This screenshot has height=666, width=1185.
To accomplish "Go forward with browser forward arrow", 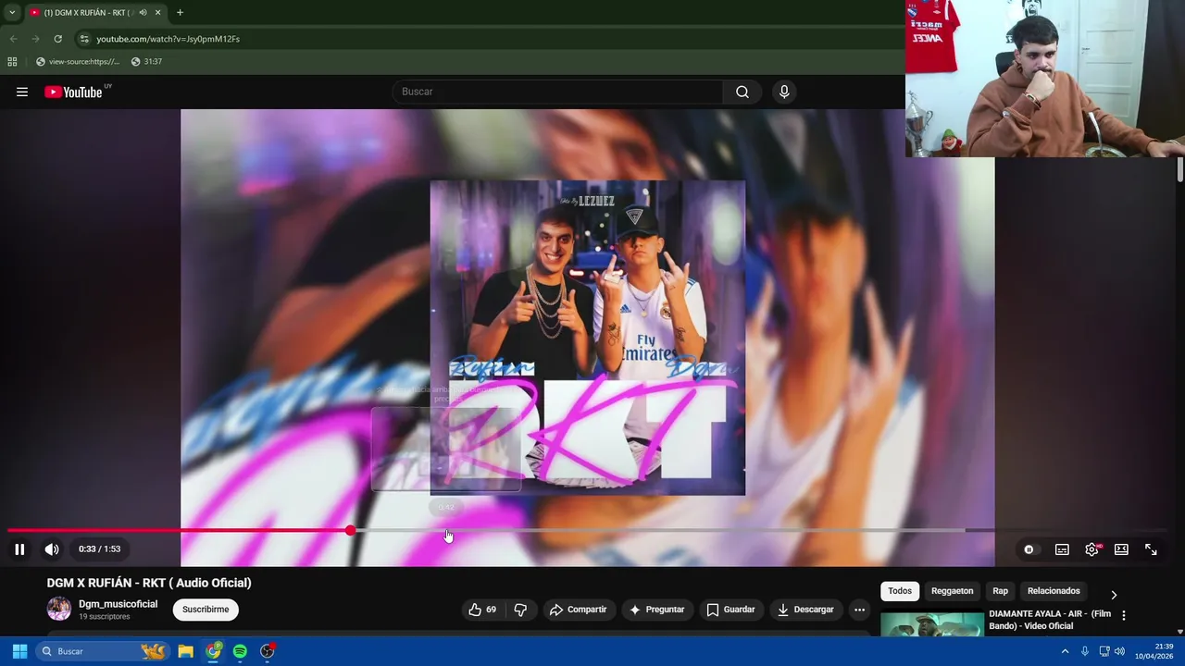I will (35, 39).
